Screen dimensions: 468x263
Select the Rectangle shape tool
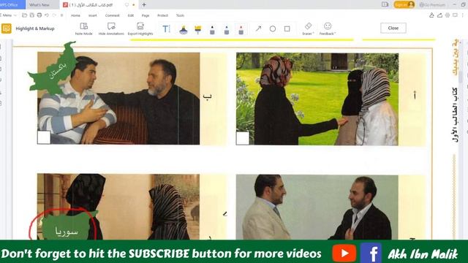point(287,29)
